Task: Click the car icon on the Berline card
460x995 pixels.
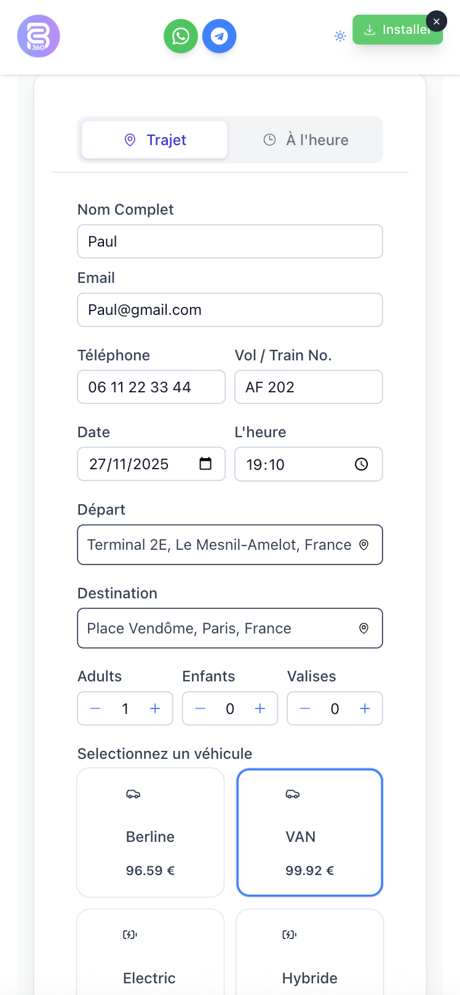Action: pos(133,794)
